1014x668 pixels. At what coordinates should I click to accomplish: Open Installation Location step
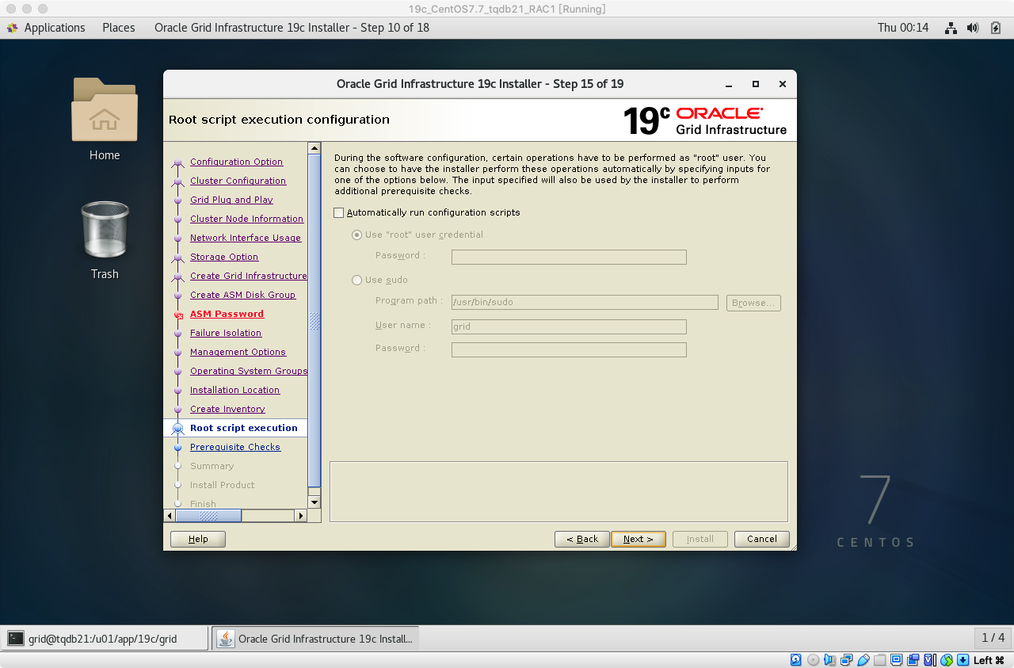coord(234,390)
